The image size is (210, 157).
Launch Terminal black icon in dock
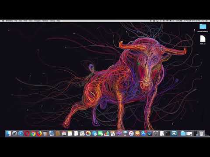168,133
